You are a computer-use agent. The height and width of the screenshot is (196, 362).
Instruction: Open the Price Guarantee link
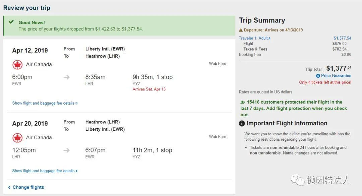coord(336,76)
